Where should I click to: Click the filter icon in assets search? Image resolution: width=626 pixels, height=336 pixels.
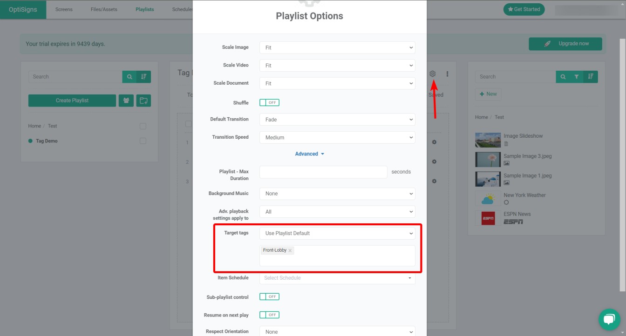(x=577, y=77)
